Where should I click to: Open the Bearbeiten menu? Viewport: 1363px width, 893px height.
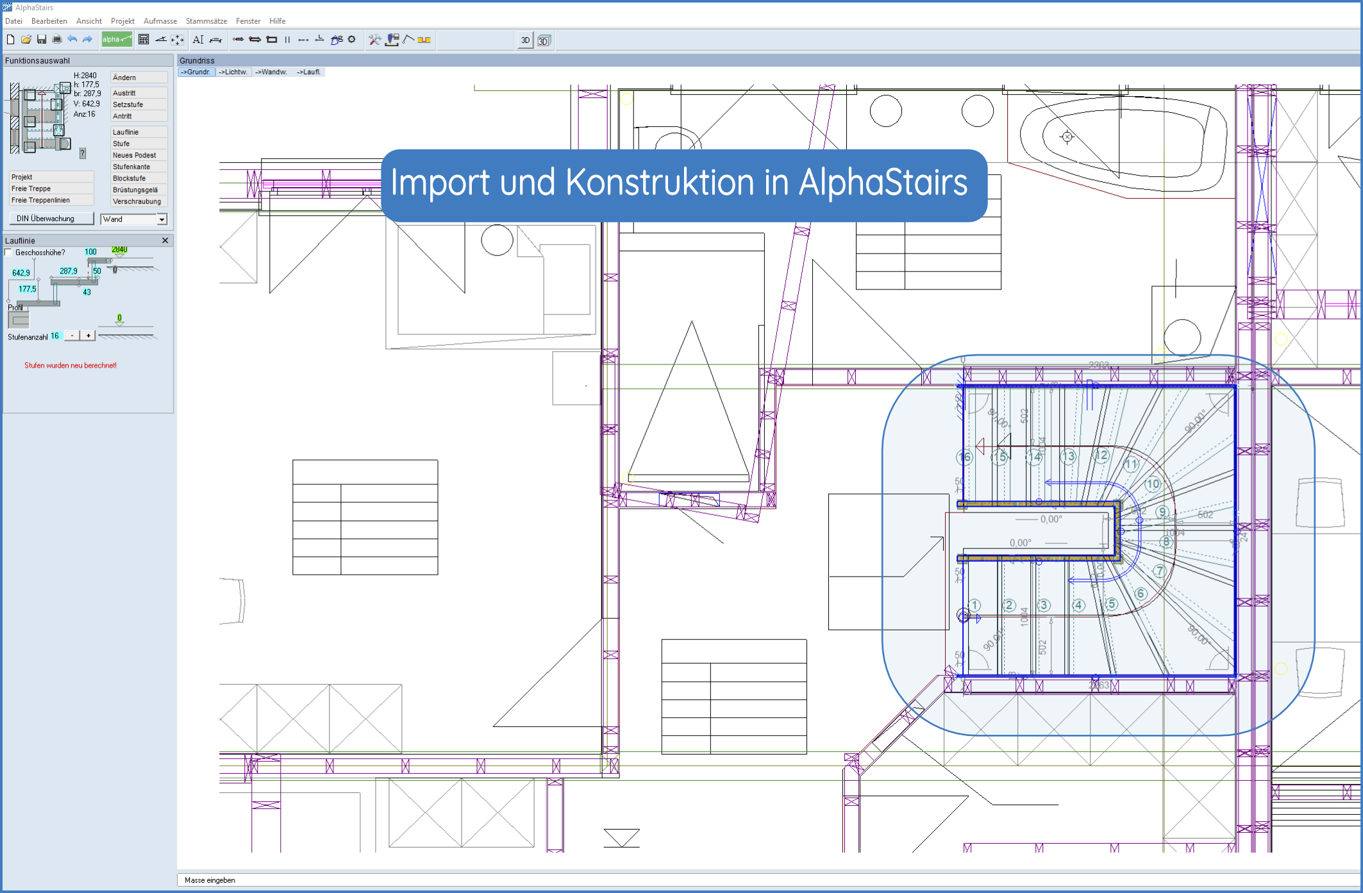(49, 21)
